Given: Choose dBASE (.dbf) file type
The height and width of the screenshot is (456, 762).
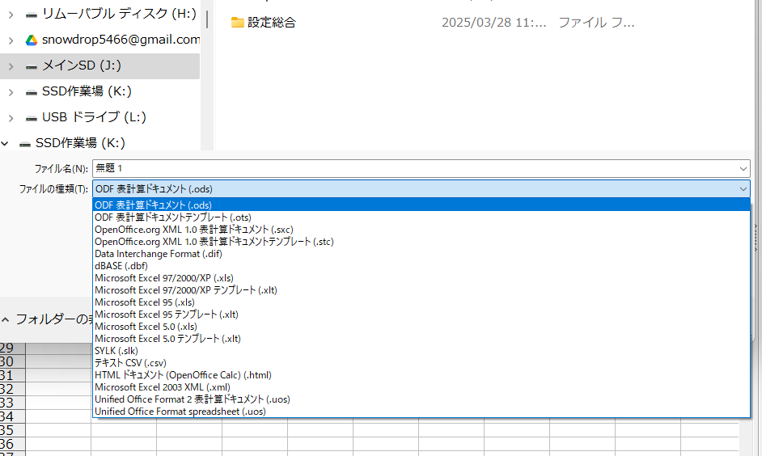Looking at the screenshot, I should click(x=421, y=266).
